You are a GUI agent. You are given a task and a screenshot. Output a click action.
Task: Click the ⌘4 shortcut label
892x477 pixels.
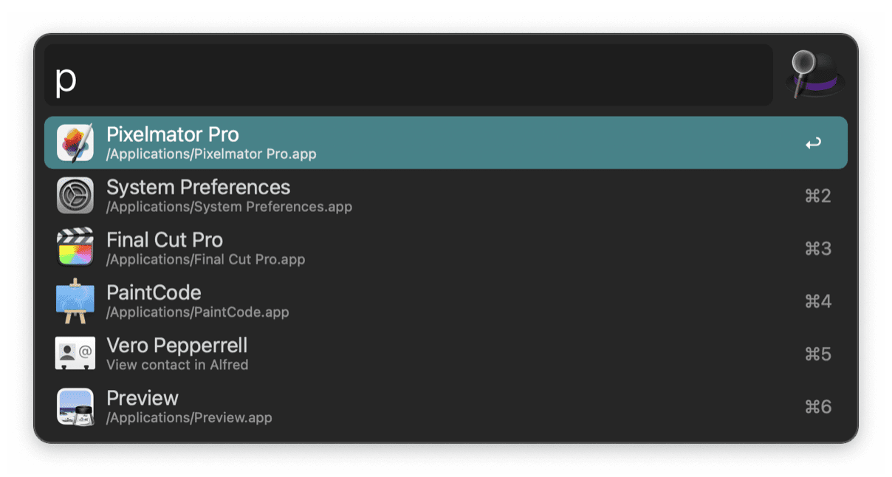pyautogui.click(x=818, y=301)
